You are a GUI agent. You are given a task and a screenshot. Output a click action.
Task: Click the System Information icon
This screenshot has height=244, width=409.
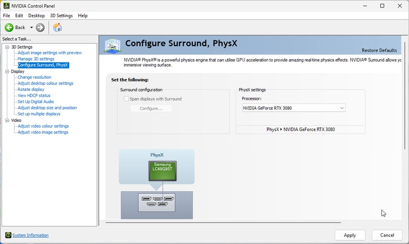(x=8, y=235)
